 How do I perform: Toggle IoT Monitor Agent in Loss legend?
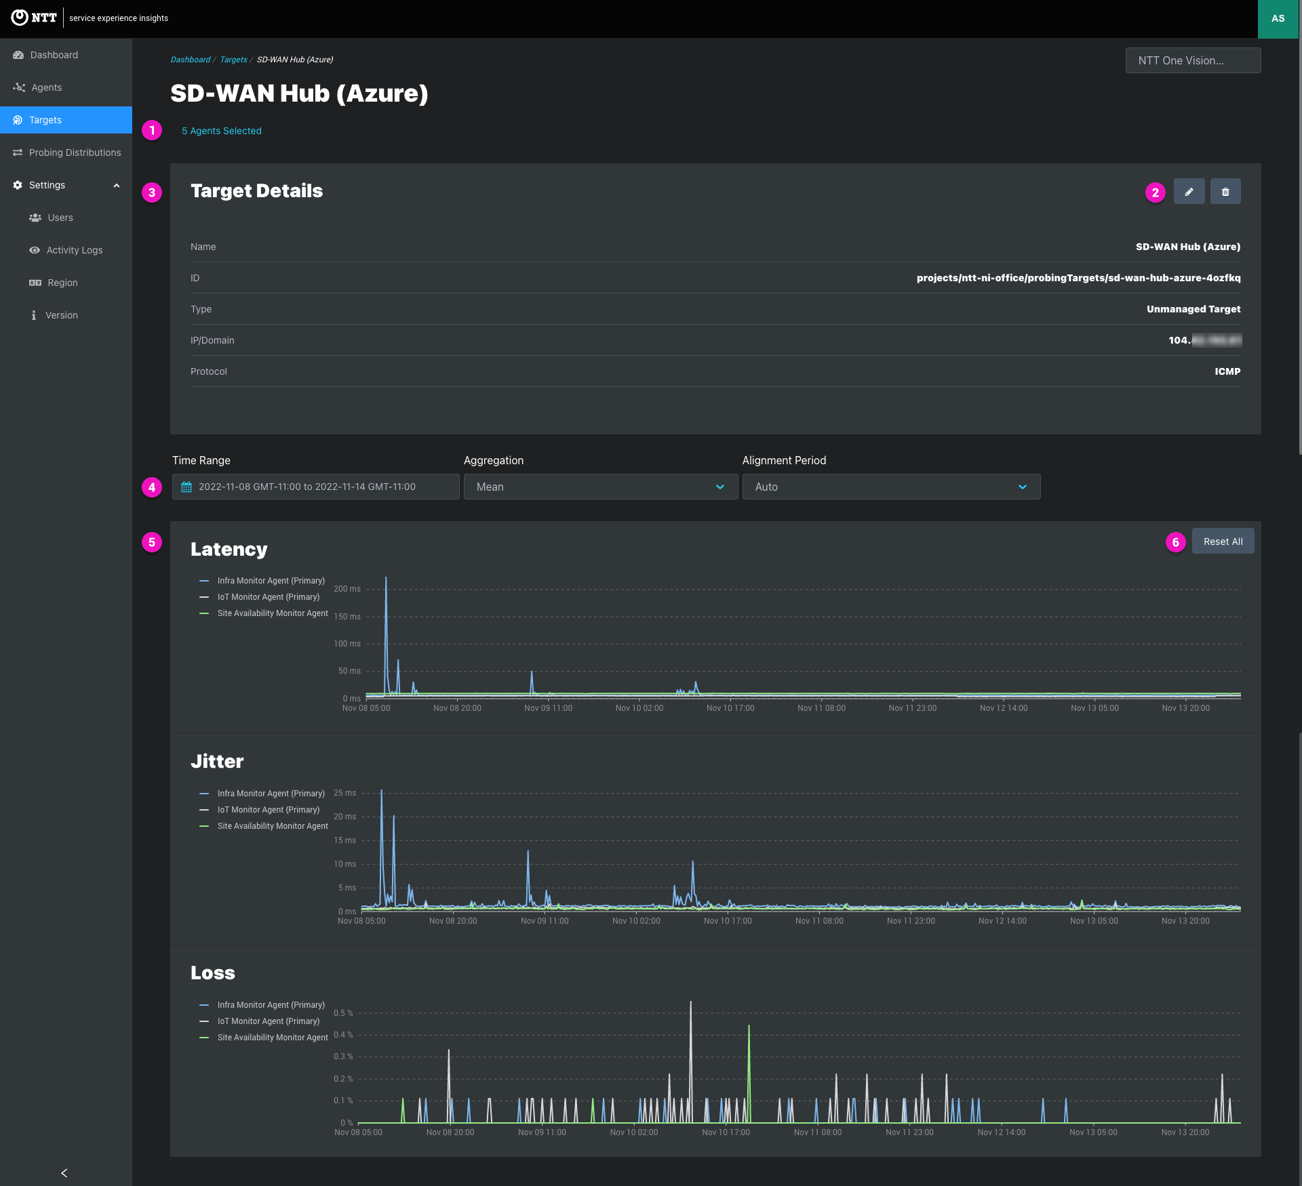click(259, 1021)
